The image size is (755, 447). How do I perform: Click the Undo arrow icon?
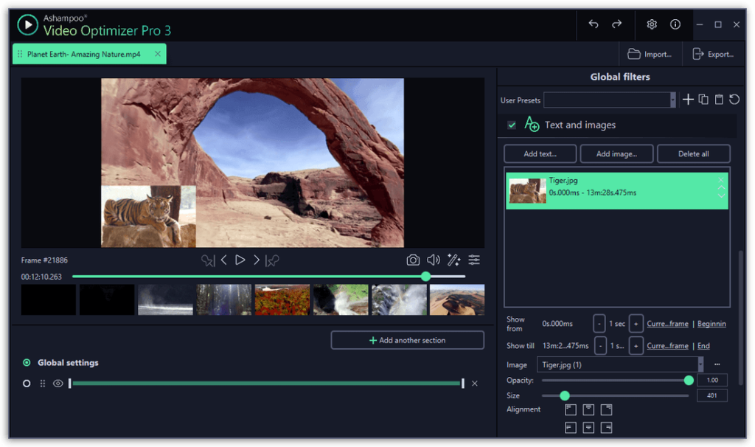coord(594,24)
